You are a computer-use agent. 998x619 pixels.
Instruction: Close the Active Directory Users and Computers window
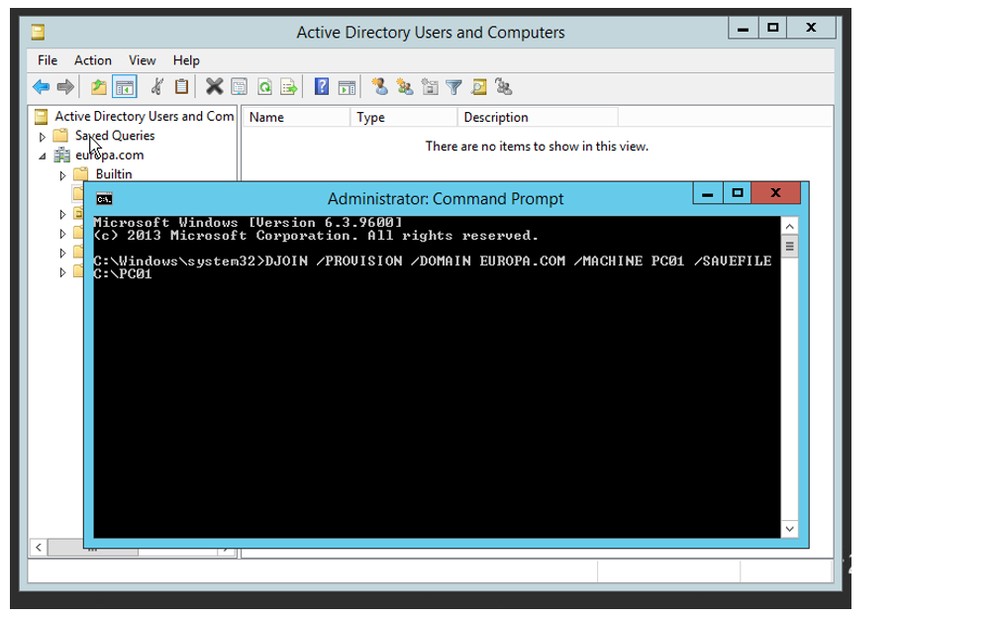811,28
